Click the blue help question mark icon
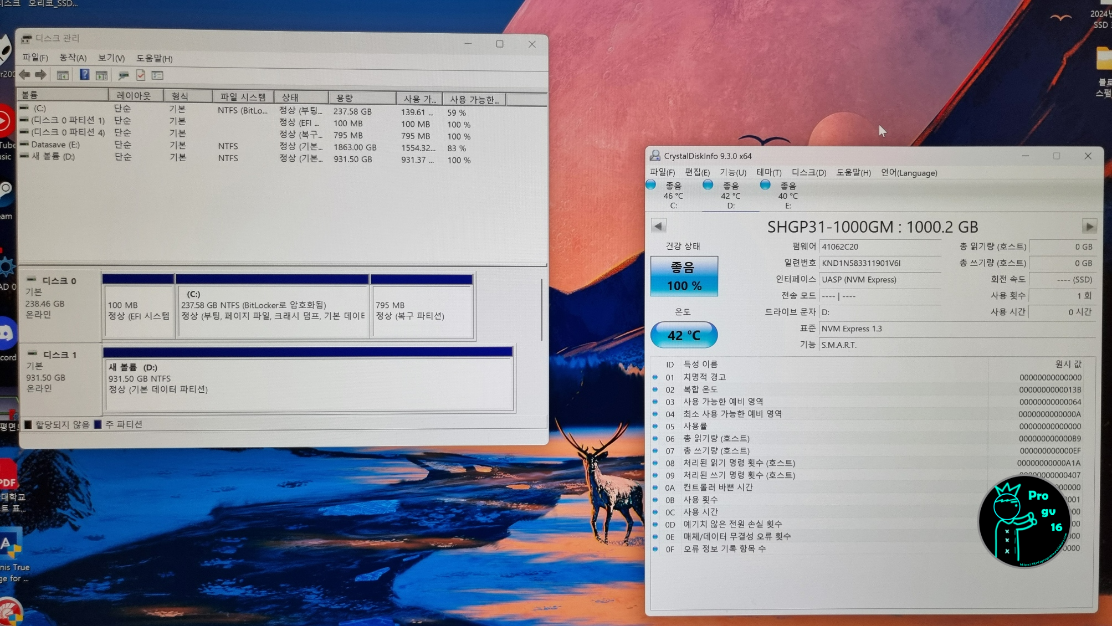 pyautogui.click(x=84, y=75)
